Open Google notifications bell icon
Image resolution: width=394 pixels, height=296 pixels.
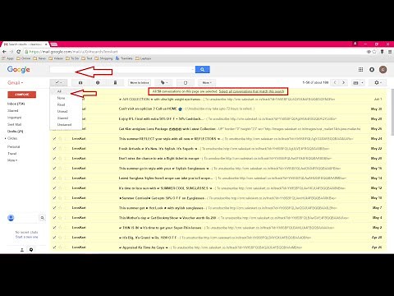pyautogui.click(x=372, y=70)
